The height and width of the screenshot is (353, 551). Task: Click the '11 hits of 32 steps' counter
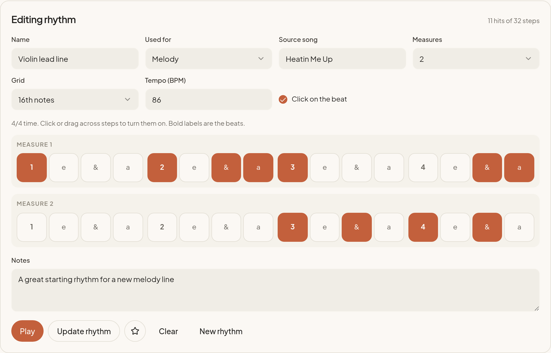click(514, 21)
